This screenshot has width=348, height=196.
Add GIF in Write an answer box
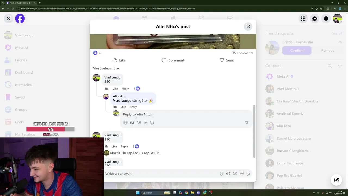coord(241,174)
